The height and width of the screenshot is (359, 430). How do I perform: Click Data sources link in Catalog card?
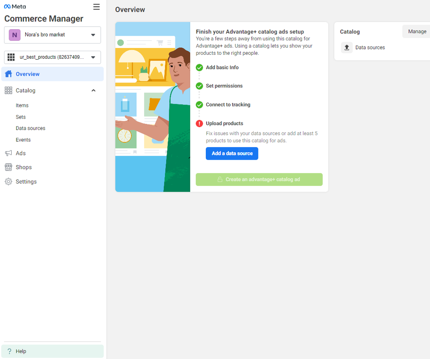(x=370, y=48)
